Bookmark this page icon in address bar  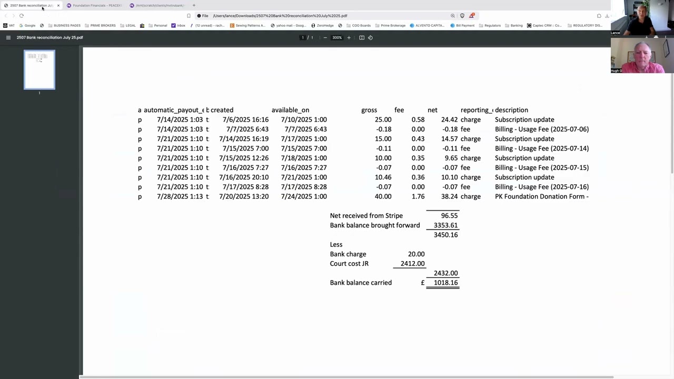189,16
